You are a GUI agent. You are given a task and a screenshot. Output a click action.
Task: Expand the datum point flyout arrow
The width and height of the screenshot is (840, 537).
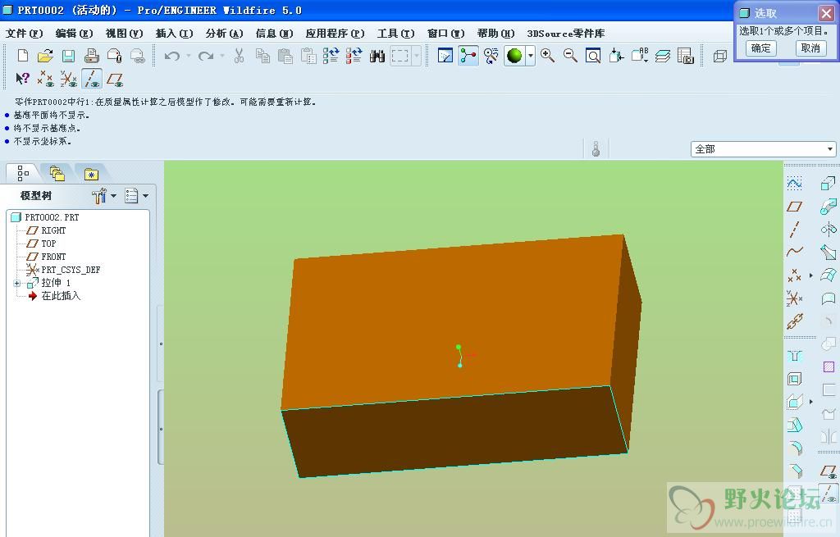point(811,275)
